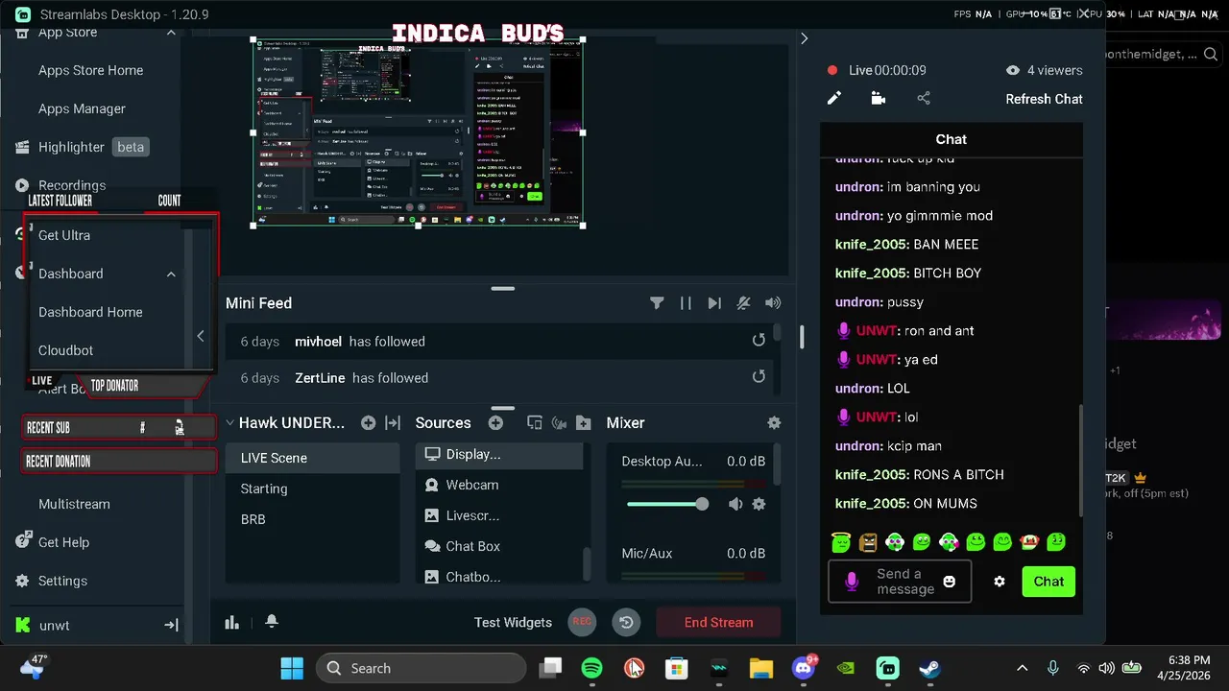The width and height of the screenshot is (1229, 691).
Task: Mute the Desktop Audio speaker icon
Action: pos(735,504)
